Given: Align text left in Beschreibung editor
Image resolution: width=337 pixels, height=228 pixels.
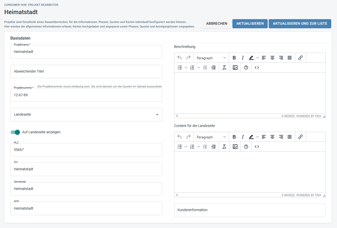Looking at the screenshot, I should [x=264, y=58].
